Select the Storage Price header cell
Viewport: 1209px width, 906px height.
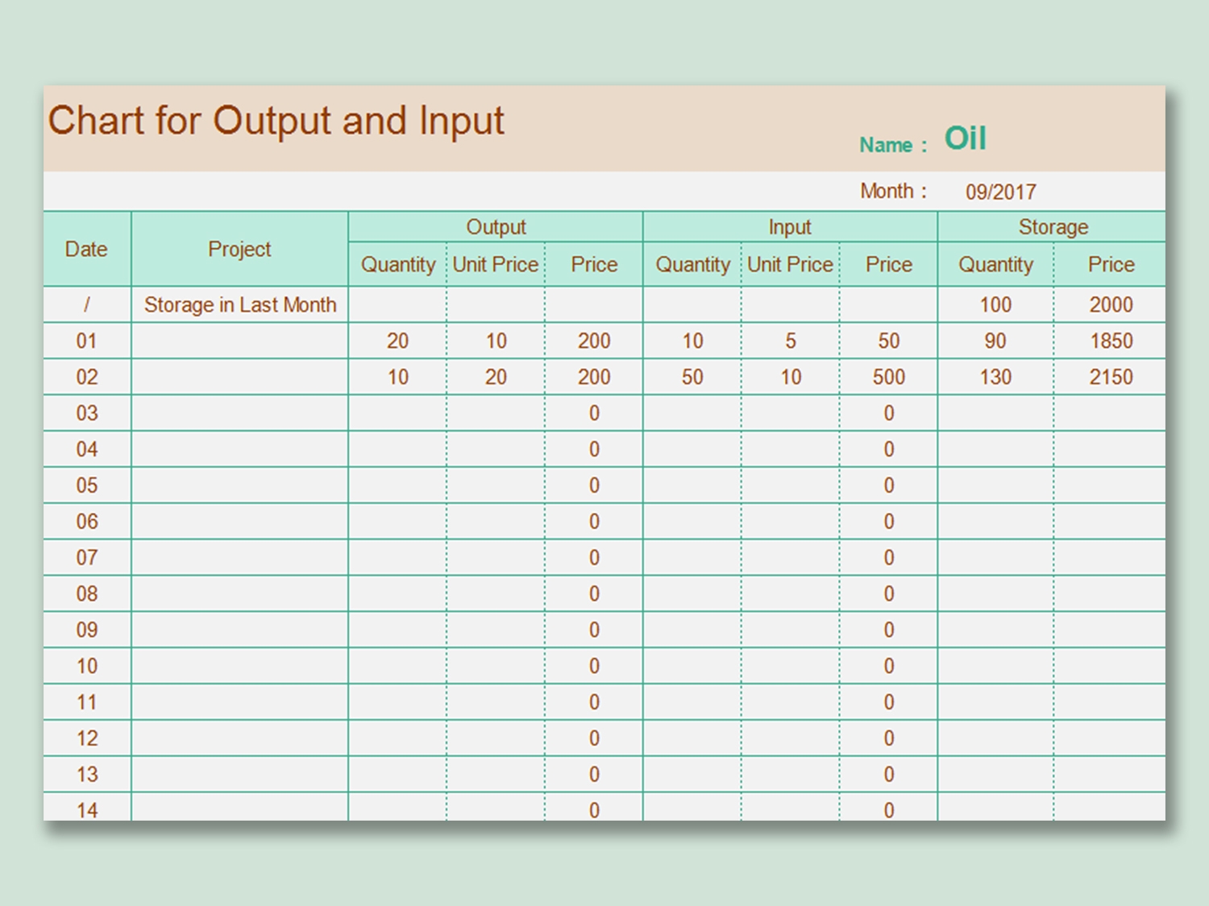click(1111, 264)
